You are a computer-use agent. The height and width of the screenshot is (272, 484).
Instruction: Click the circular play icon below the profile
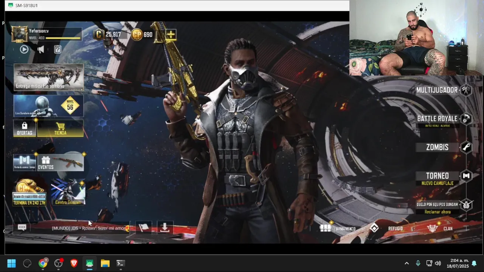coord(24,49)
